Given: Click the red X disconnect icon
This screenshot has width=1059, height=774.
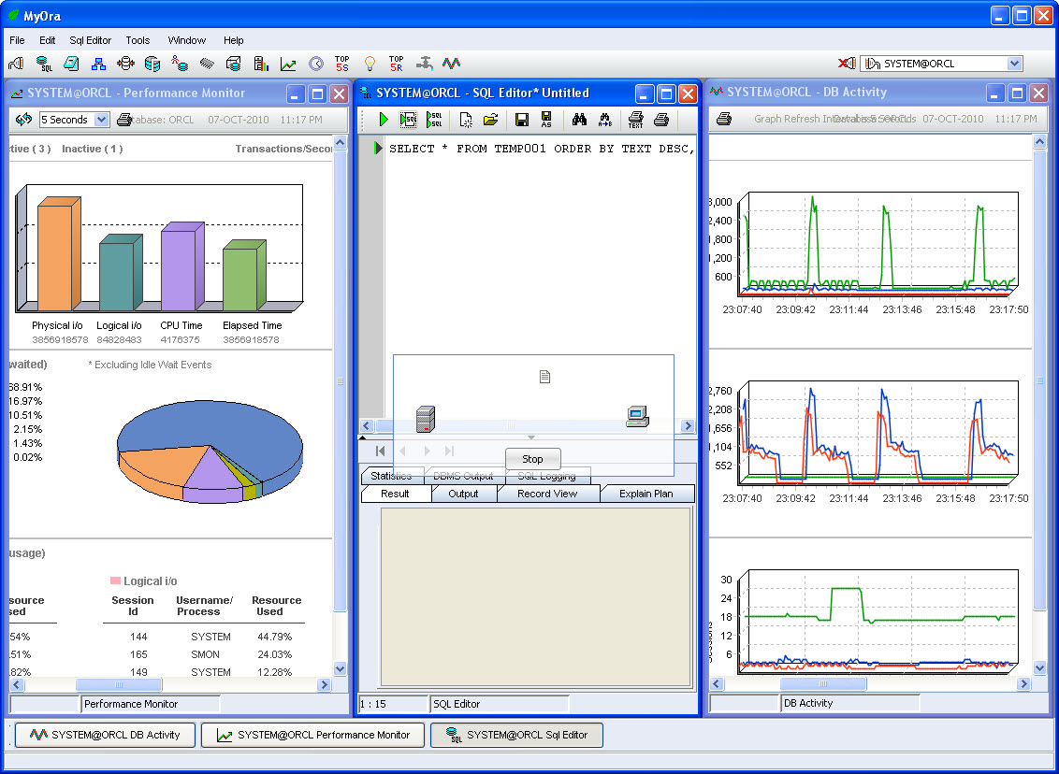Looking at the screenshot, I should (847, 63).
